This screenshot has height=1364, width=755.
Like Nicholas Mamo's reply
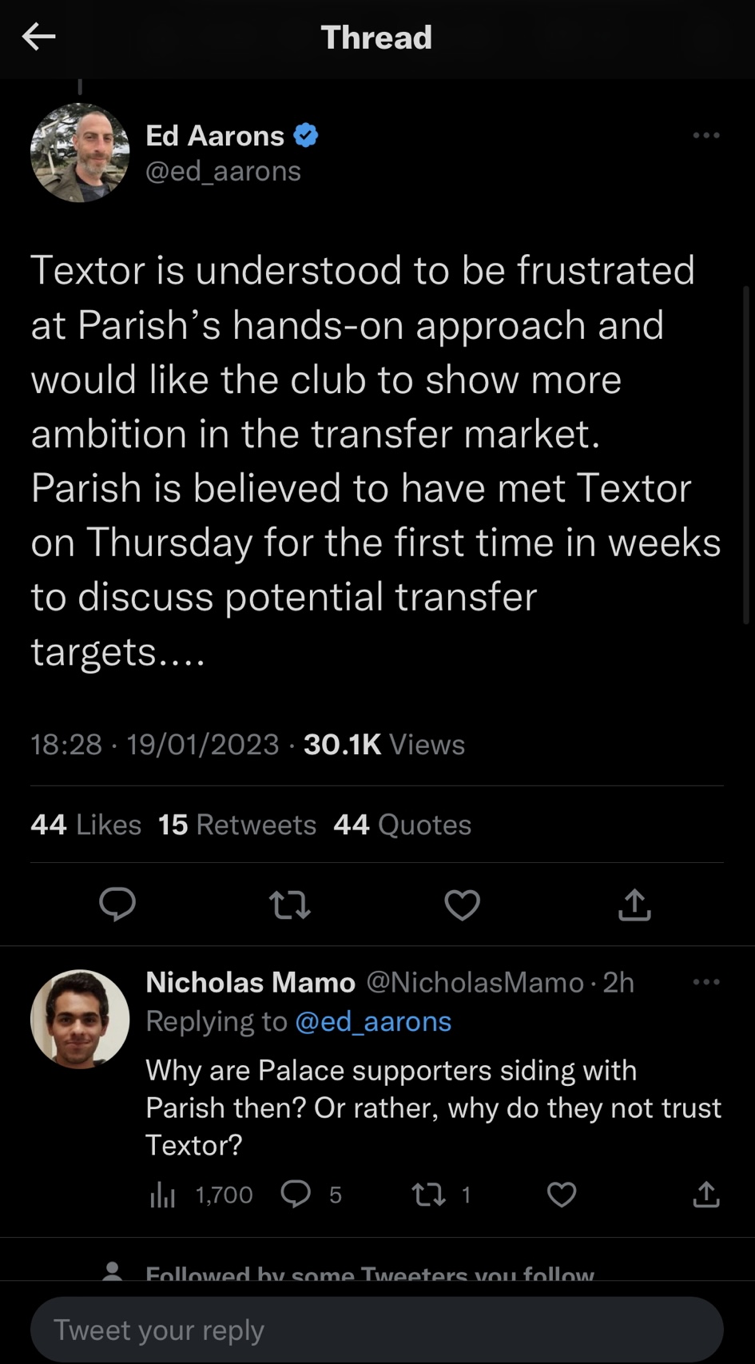click(562, 1195)
